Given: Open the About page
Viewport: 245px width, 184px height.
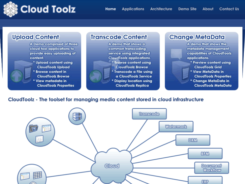Looking at the screenshot, I should [x=208, y=9].
